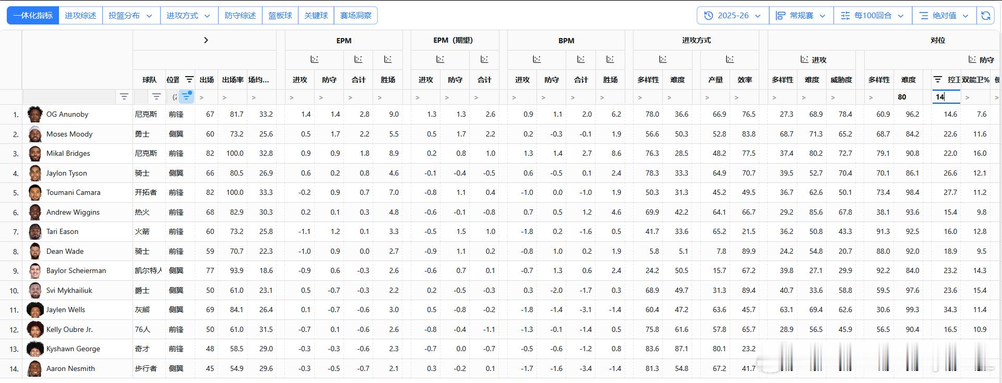Switch to the 关键球 tab
Image resolution: width=1002 pixels, height=383 pixels.
point(316,16)
